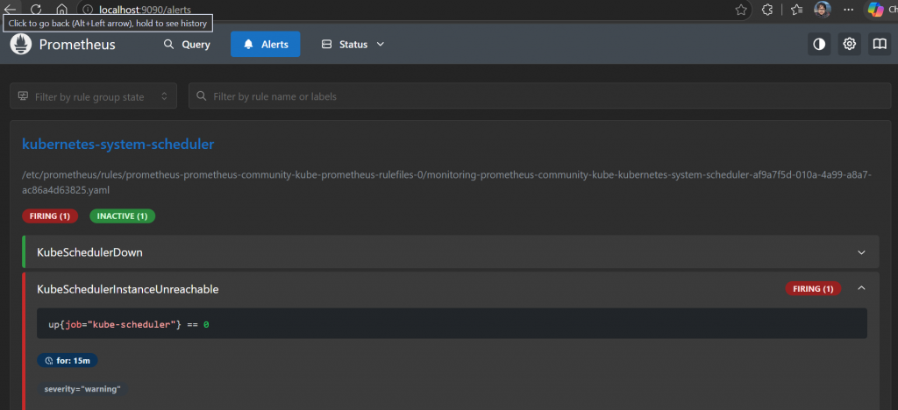Screen dimensions: 898x410
Task: Collapse the KubeSchedulerInstanceUnreachable chevron
Action: 861,289
